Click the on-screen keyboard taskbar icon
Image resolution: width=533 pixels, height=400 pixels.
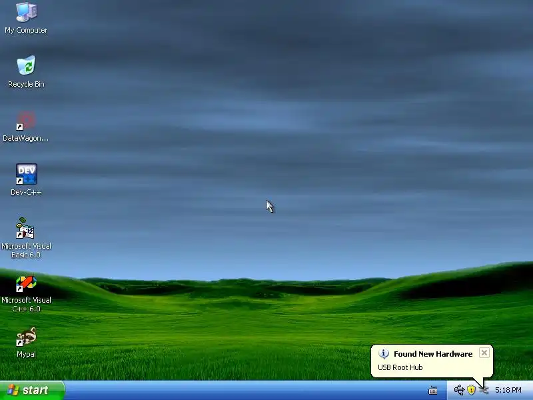pos(432,390)
